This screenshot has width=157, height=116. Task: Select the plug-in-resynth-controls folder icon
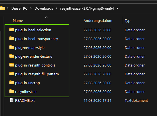pyautogui.click(x=12, y=65)
